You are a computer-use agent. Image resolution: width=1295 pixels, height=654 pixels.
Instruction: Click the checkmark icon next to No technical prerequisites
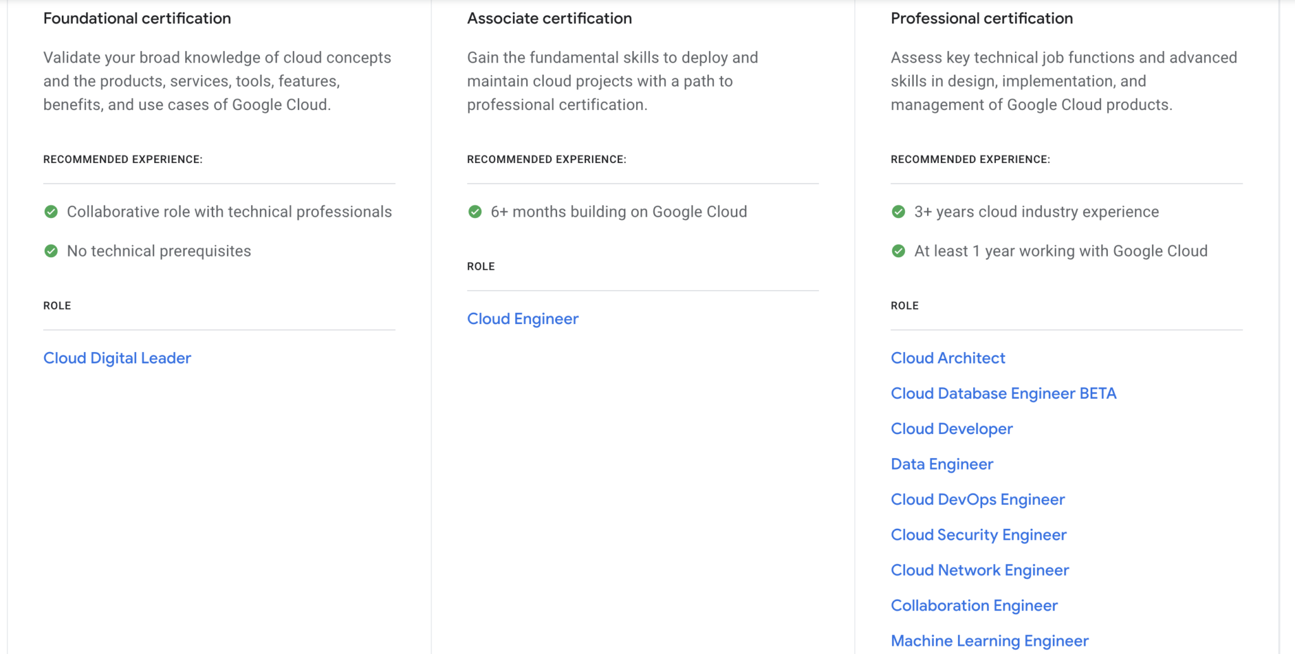[x=51, y=251]
